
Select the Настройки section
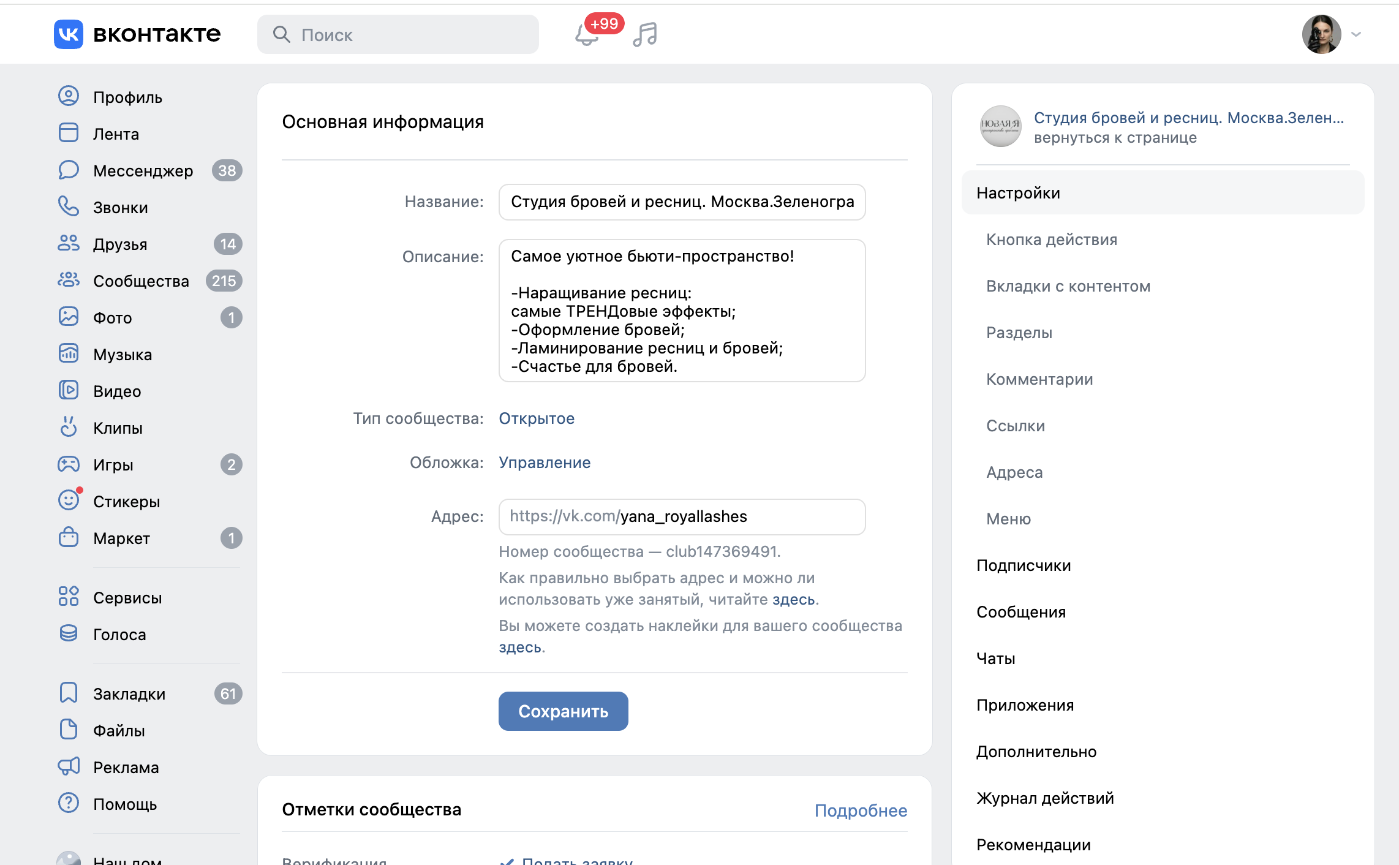point(1163,193)
